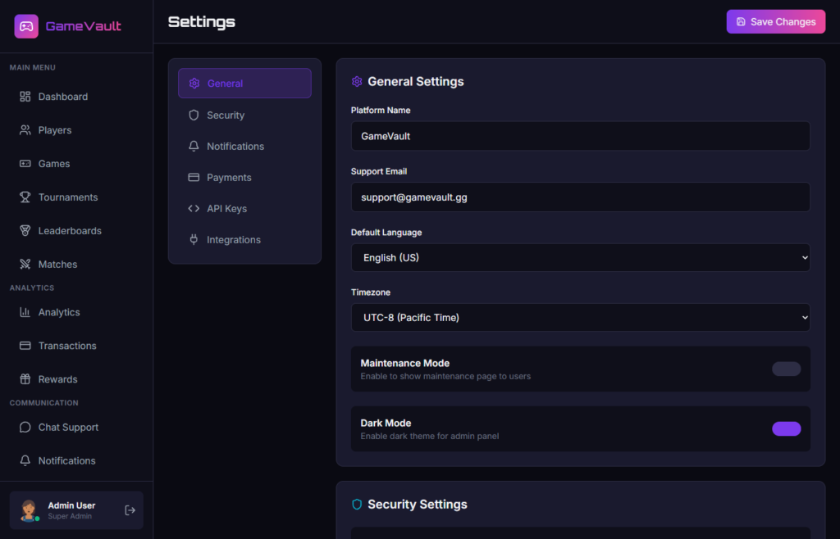Click the Security shield icon in settings nav
Viewport: 840px width, 539px height.
pyautogui.click(x=194, y=115)
